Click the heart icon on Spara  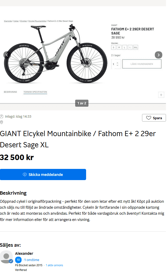[149, 118]
